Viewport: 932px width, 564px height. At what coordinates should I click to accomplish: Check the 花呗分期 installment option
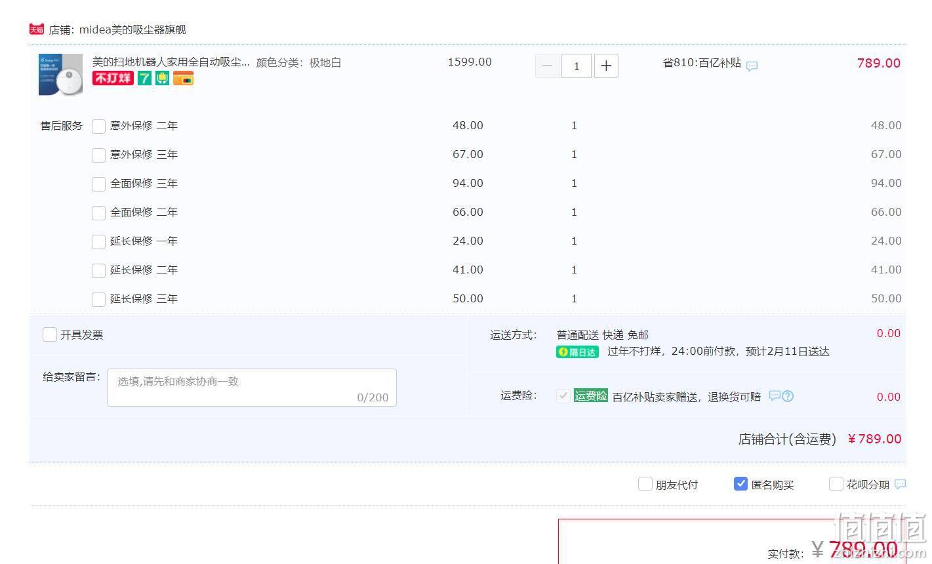pyautogui.click(x=836, y=484)
